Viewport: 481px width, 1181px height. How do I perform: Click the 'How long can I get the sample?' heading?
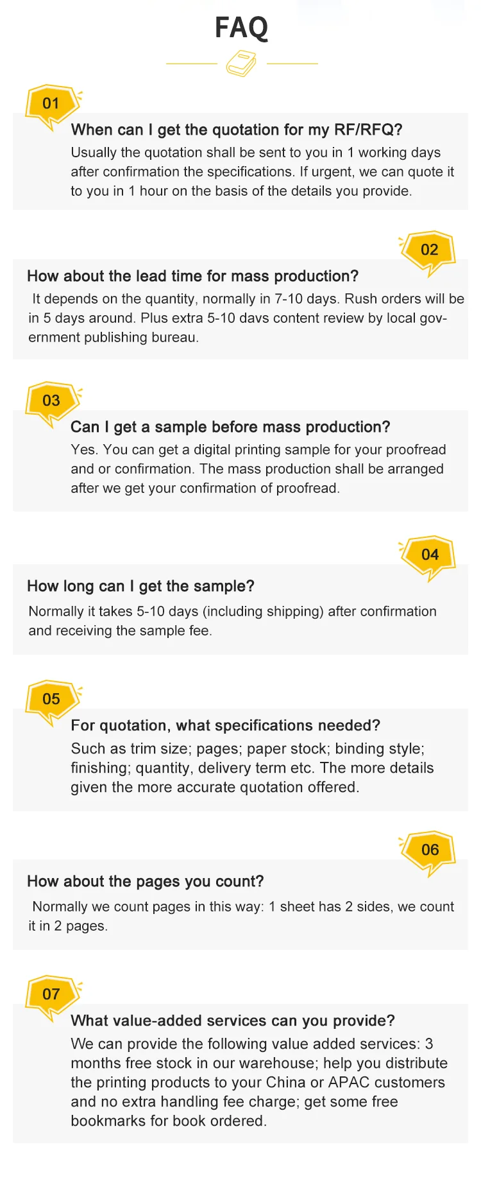pos(140,586)
